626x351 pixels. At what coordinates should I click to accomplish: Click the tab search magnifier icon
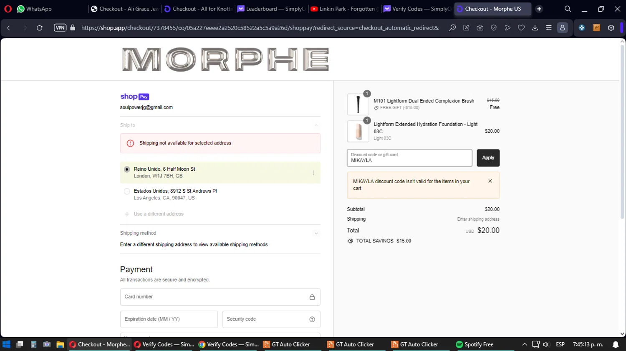tap(568, 9)
